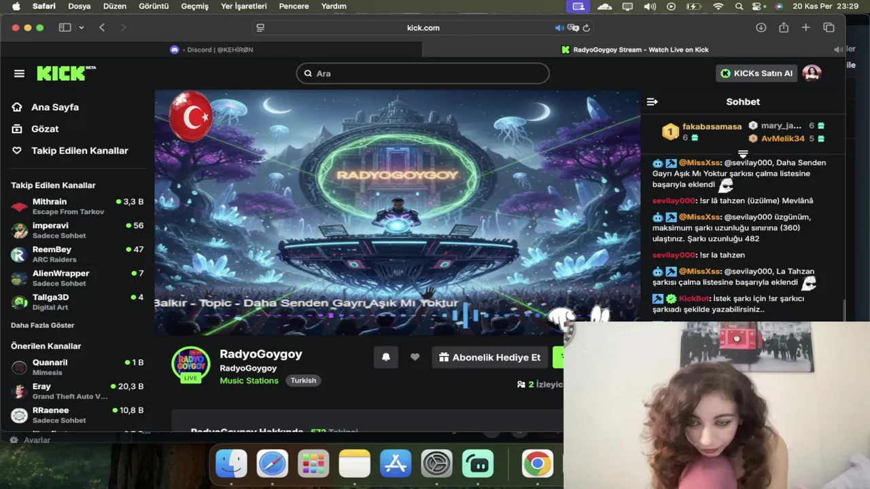Click the translate icon in address bar

coord(573,28)
